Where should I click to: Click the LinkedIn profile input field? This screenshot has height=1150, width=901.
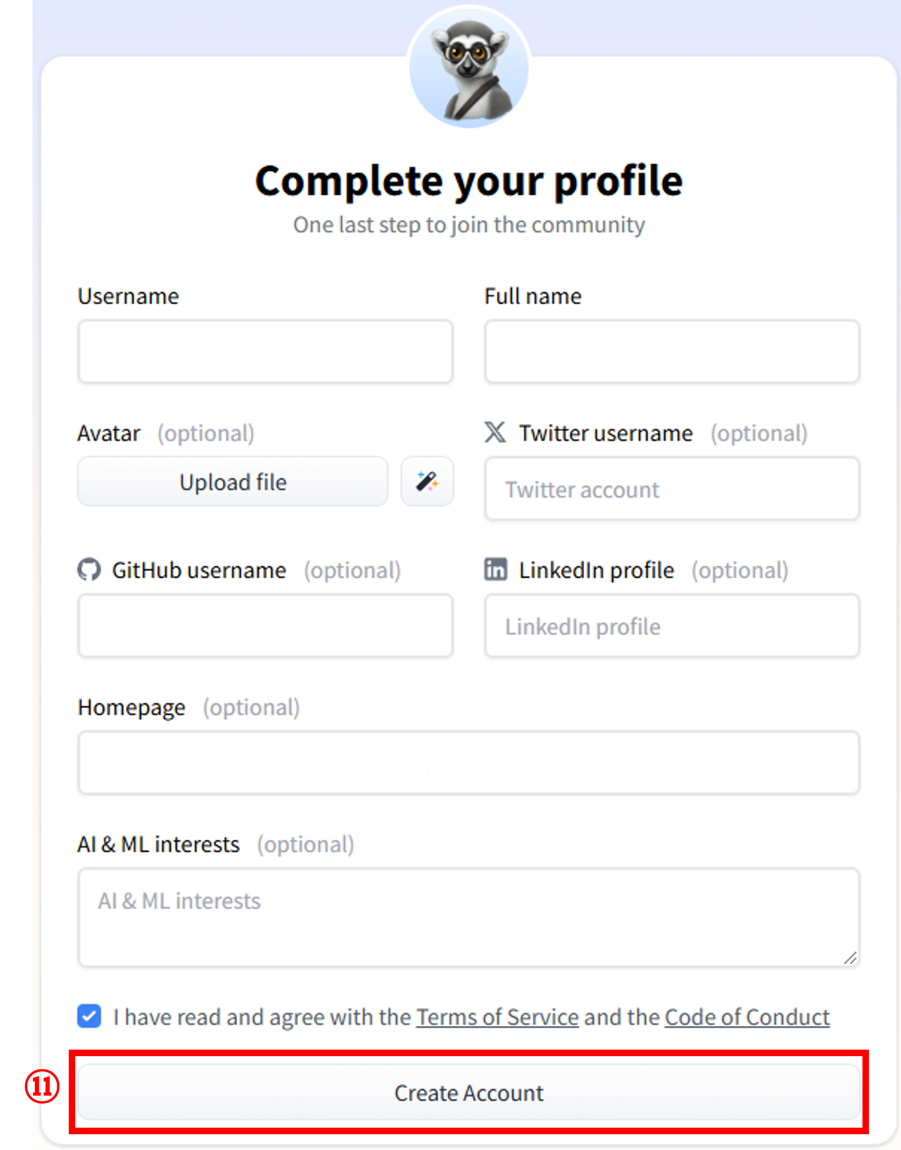(x=672, y=626)
